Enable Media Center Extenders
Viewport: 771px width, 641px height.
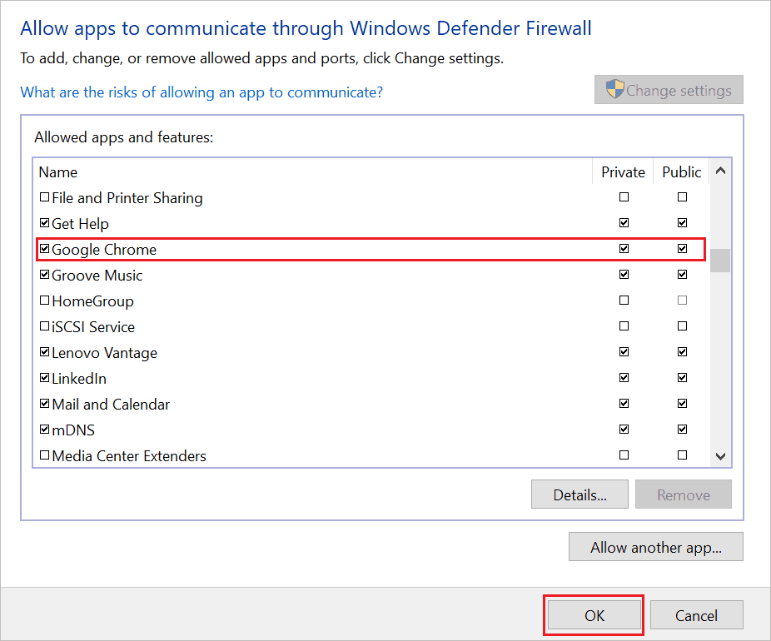(x=45, y=455)
